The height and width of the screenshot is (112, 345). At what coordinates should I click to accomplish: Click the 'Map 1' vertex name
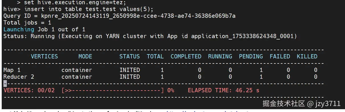coord(12,70)
